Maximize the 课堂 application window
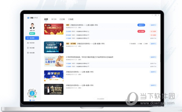 pyautogui.click(x=156, y=15)
